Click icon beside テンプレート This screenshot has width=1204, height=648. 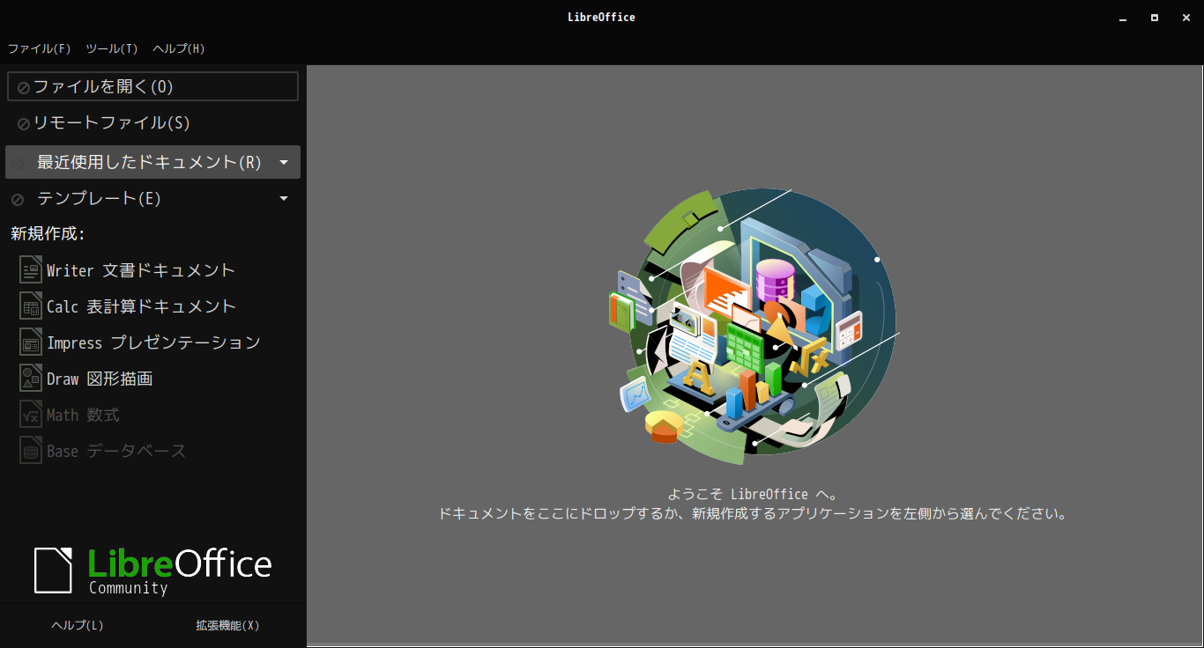coord(18,200)
